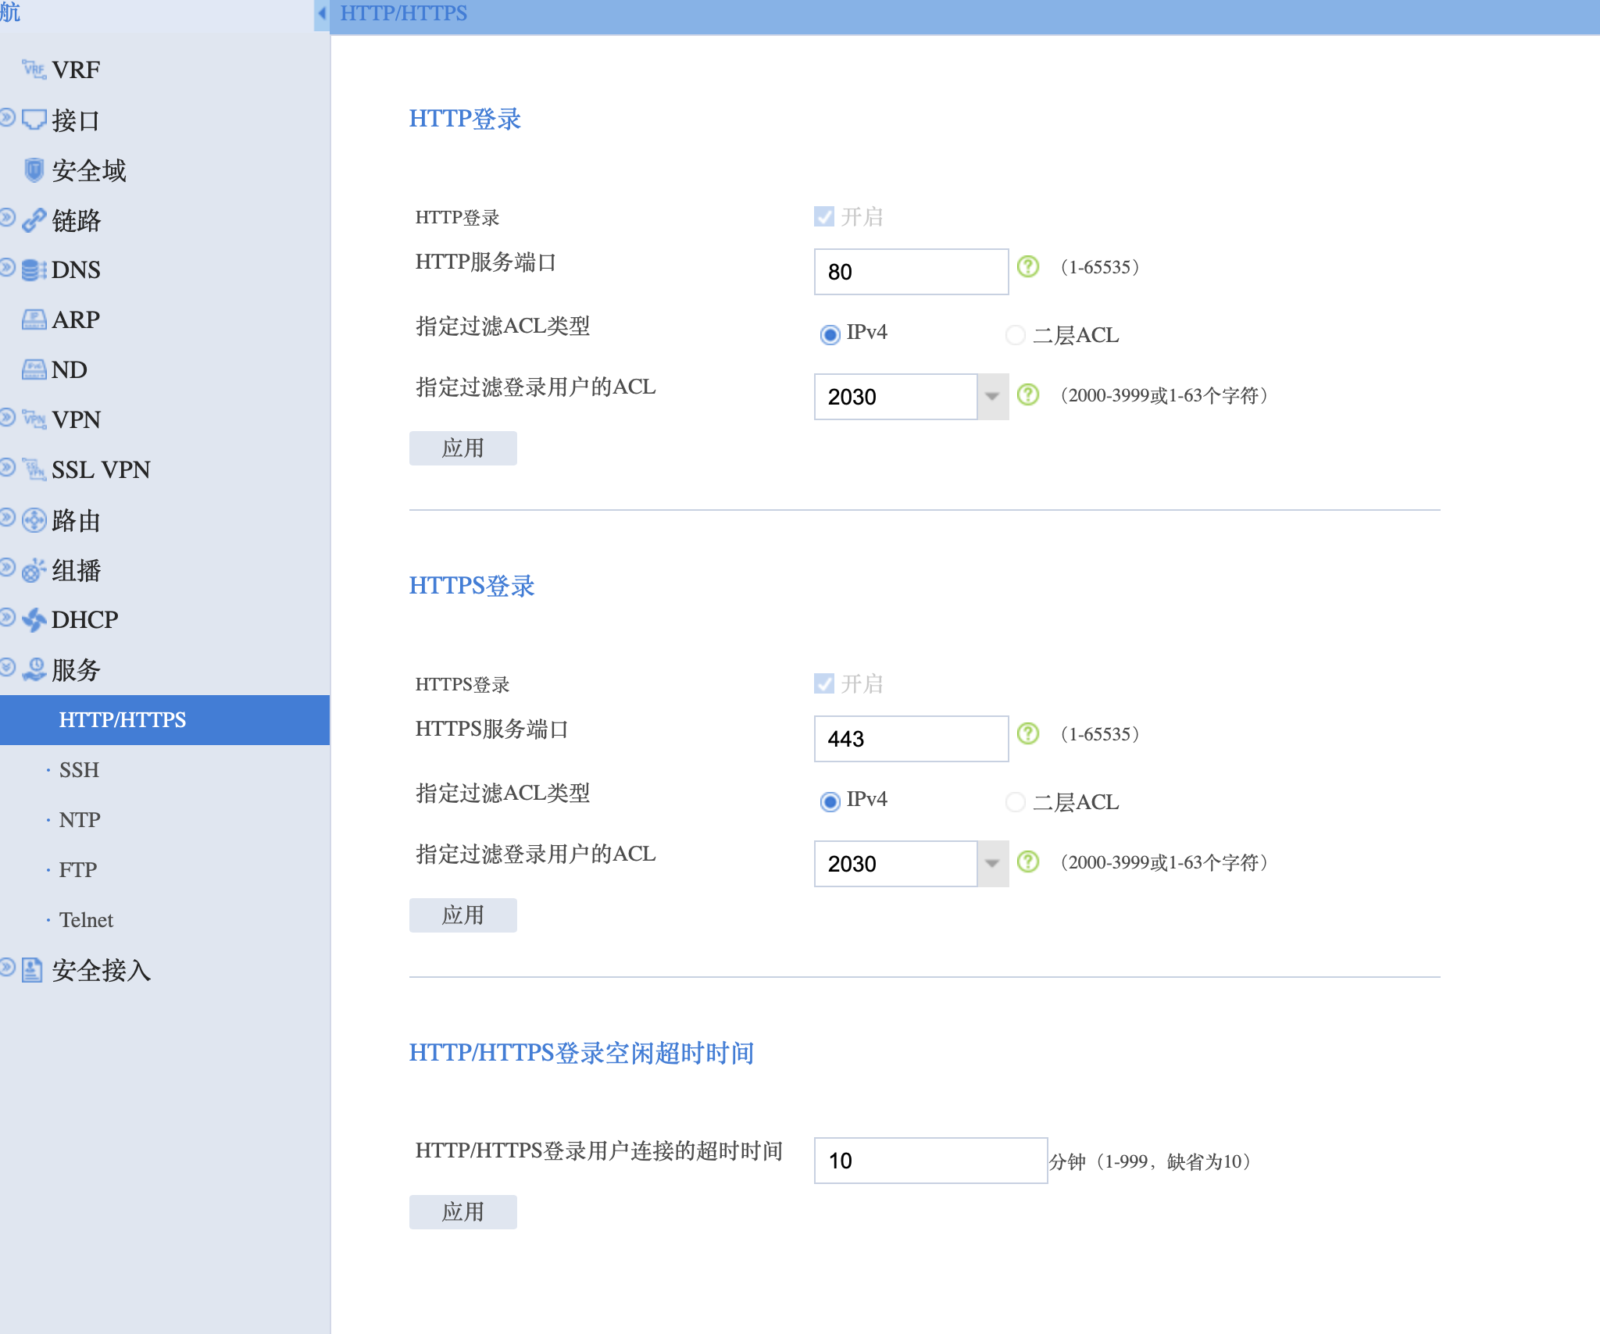This screenshot has height=1334, width=1600.
Task: Toggle the HTTP登录 开启 checkbox
Action: (x=824, y=216)
